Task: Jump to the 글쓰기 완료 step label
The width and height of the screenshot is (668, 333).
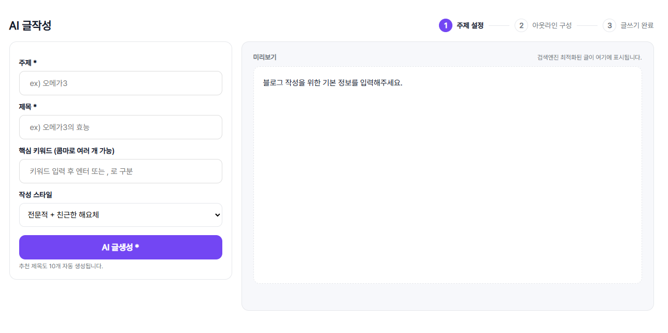Action: (637, 25)
